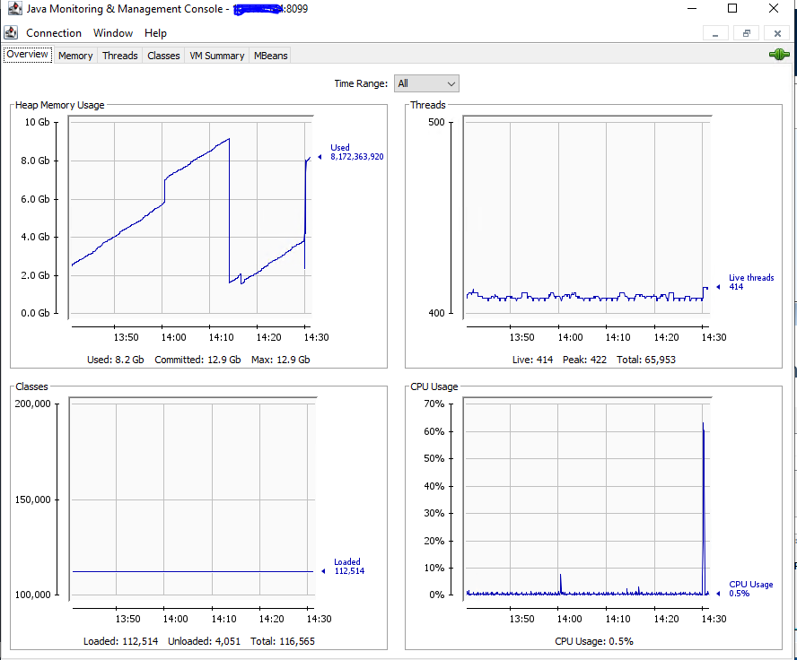This screenshot has height=660, width=797.
Task: Minimize the main JConsole window
Action: point(692,9)
